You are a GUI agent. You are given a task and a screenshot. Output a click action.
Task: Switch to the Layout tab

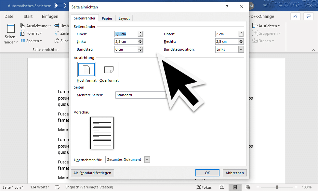[x=124, y=18]
